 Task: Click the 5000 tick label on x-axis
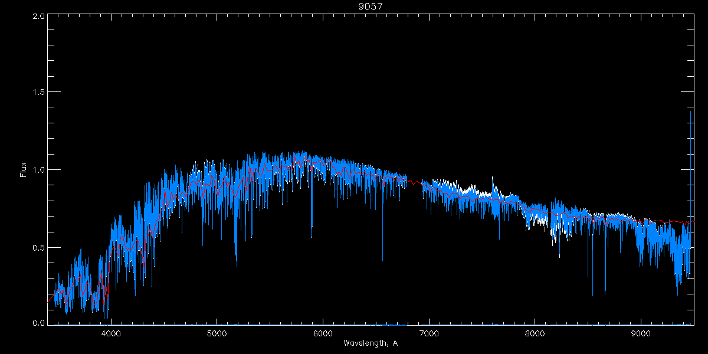217,333
